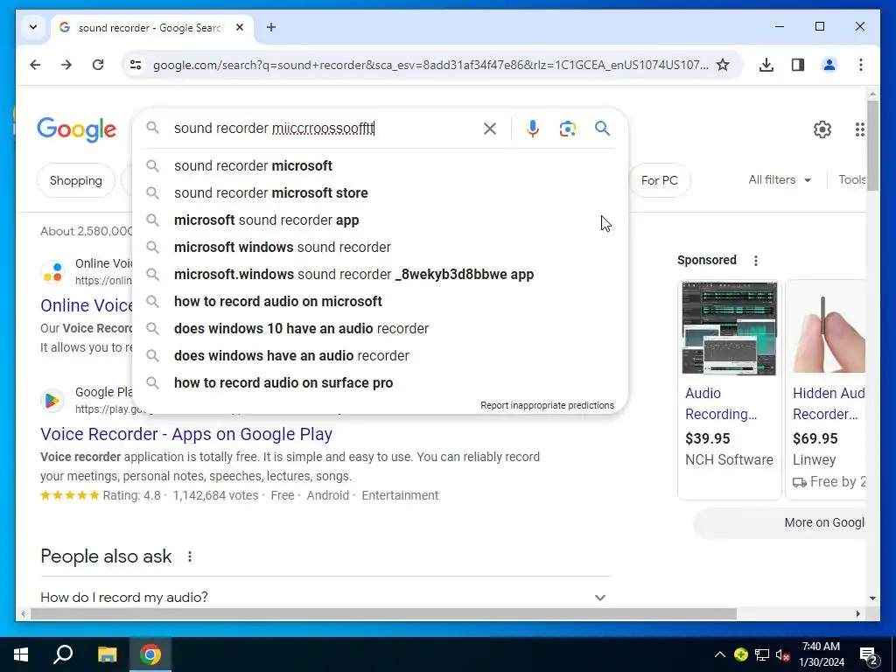Select suggestion 'microsoft sound recorder app'
Screen dimensions: 896x672
(x=380, y=220)
